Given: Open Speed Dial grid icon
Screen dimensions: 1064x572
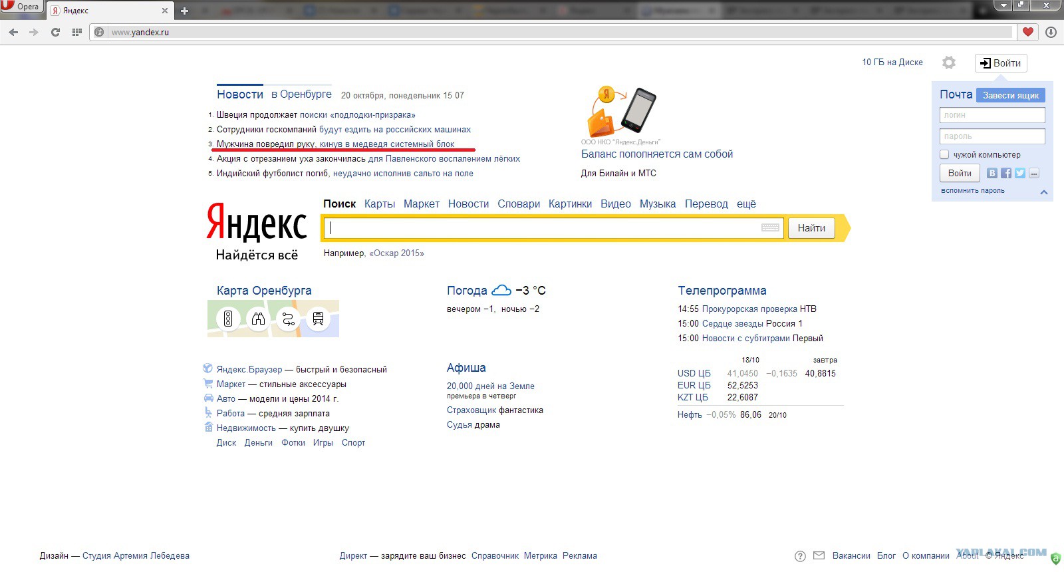Looking at the screenshot, I should (x=77, y=32).
